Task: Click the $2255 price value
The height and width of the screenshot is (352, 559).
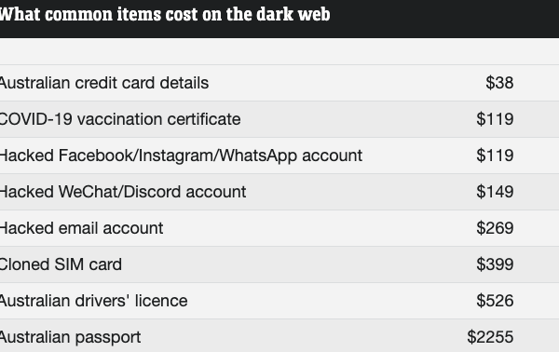Action: click(490, 337)
